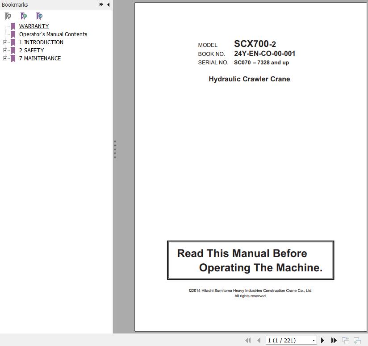368x346 pixels.
Task: Click the 7 MAINTENANCE bookmark ribbon icon
Action: point(13,58)
